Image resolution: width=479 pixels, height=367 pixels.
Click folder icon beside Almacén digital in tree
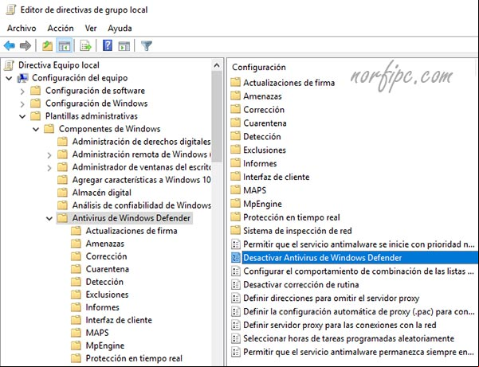coord(62,193)
